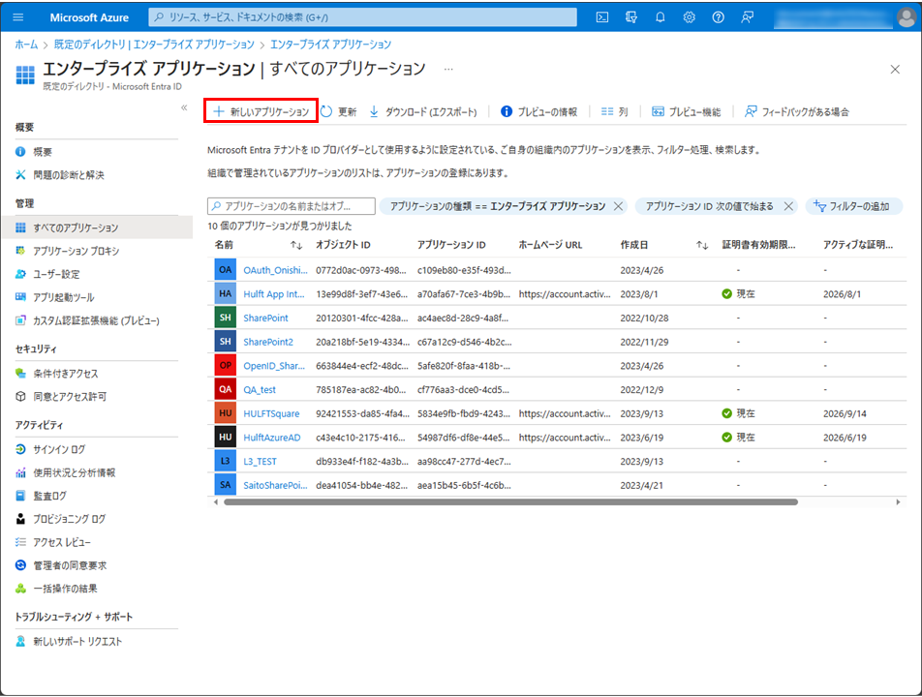The image size is (922, 697).
Task: Open the settings gear in header
Action: (x=690, y=16)
